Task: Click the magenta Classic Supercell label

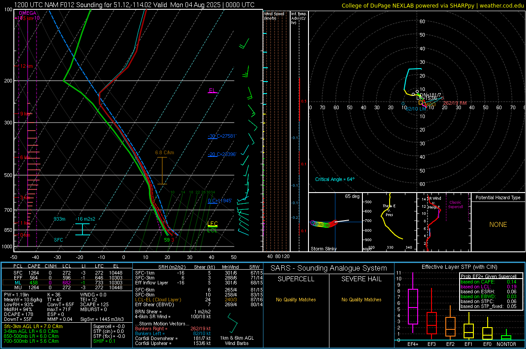Action: click(x=455, y=205)
